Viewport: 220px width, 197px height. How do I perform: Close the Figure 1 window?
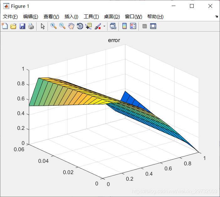pyautogui.click(x=210, y=6)
